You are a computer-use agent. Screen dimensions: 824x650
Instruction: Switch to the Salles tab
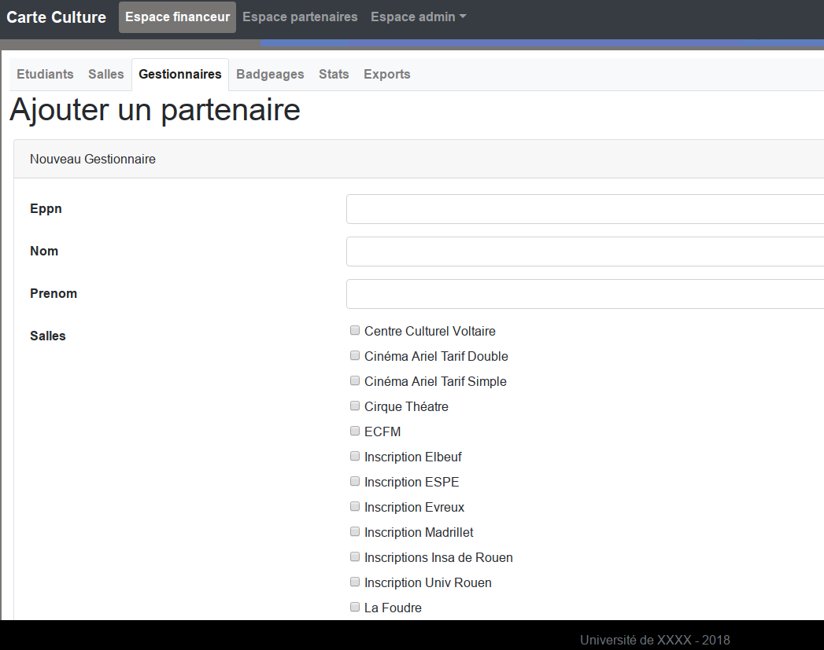(x=106, y=75)
